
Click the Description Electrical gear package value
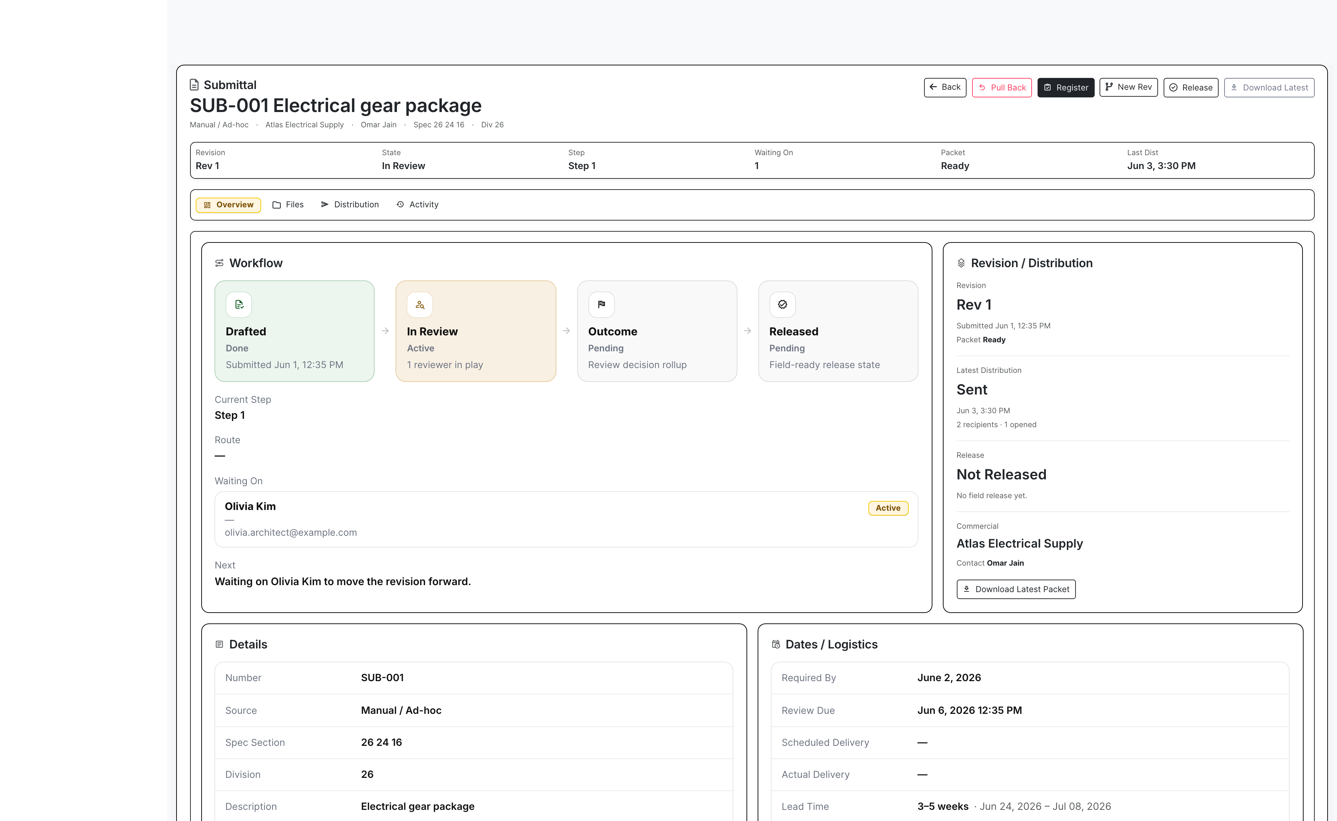tap(418, 806)
